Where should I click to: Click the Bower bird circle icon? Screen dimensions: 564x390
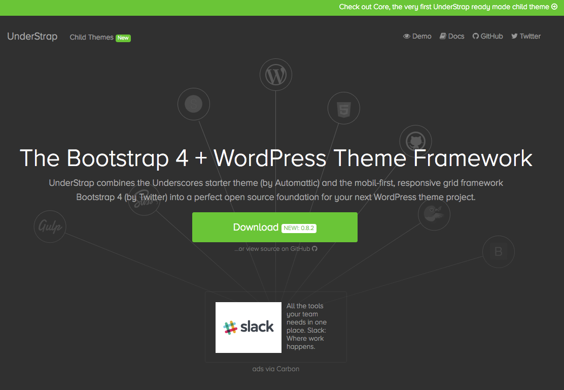[x=434, y=214]
